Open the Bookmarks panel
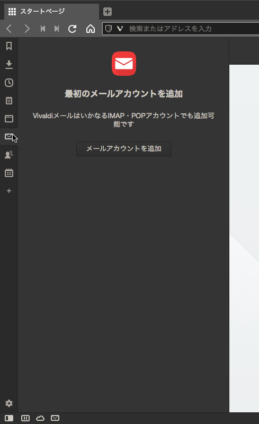Screen dimensions: 259x424 (9, 46)
